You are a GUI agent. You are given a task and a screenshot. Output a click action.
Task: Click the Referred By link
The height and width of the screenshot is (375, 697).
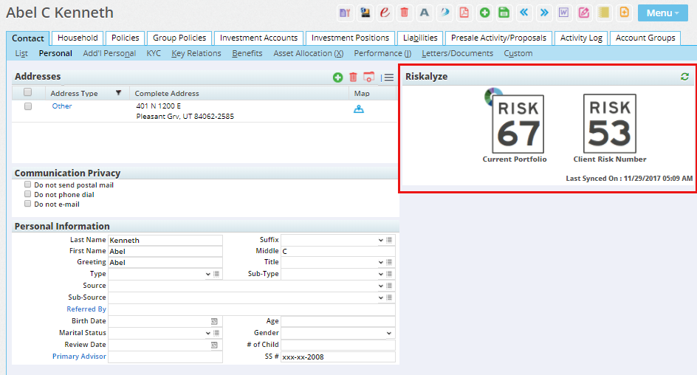86,309
